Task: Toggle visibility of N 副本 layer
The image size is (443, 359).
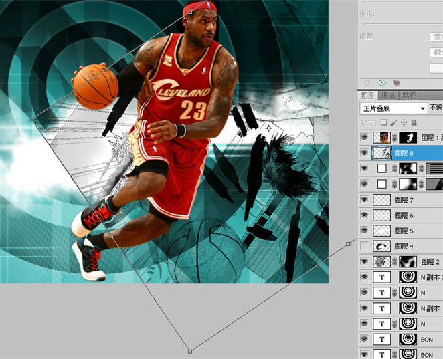Action: click(365, 308)
